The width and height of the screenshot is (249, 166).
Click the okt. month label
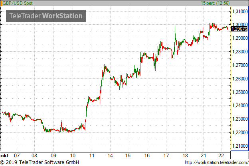tap(5, 156)
